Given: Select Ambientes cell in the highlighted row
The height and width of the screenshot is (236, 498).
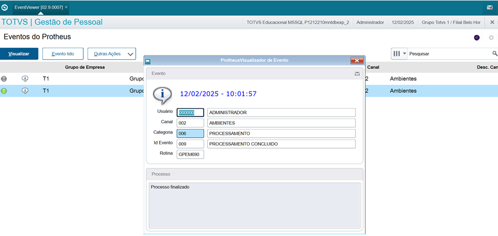Looking at the screenshot, I should [x=403, y=91].
